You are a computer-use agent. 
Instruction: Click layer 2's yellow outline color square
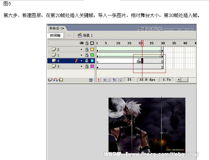pyautogui.click(x=92, y=49)
